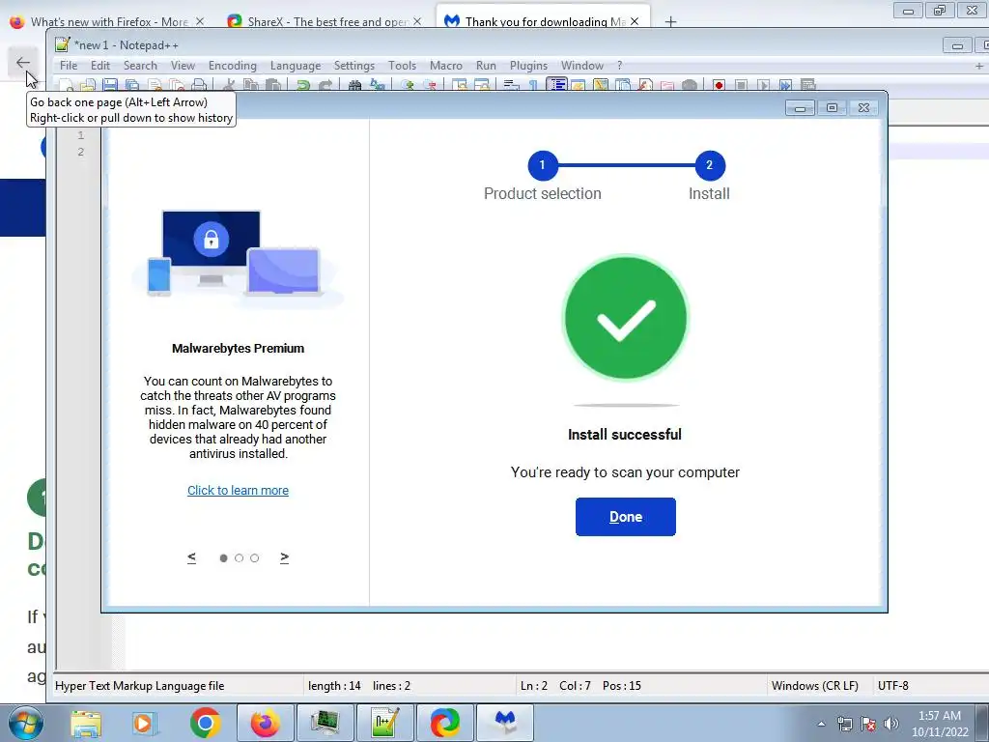Click the red Record Macro icon
The width and height of the screenshot is (989, 742).
(x=719, y=85)
